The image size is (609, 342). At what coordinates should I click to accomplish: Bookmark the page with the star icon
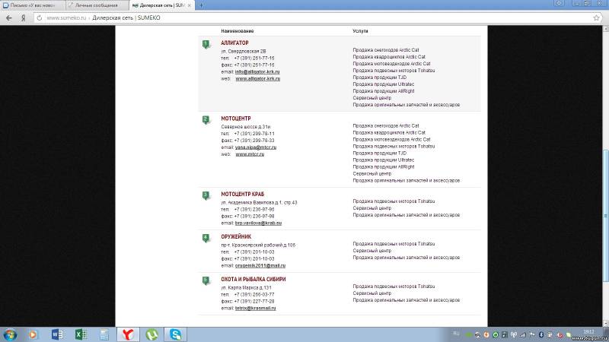point(597,17)
